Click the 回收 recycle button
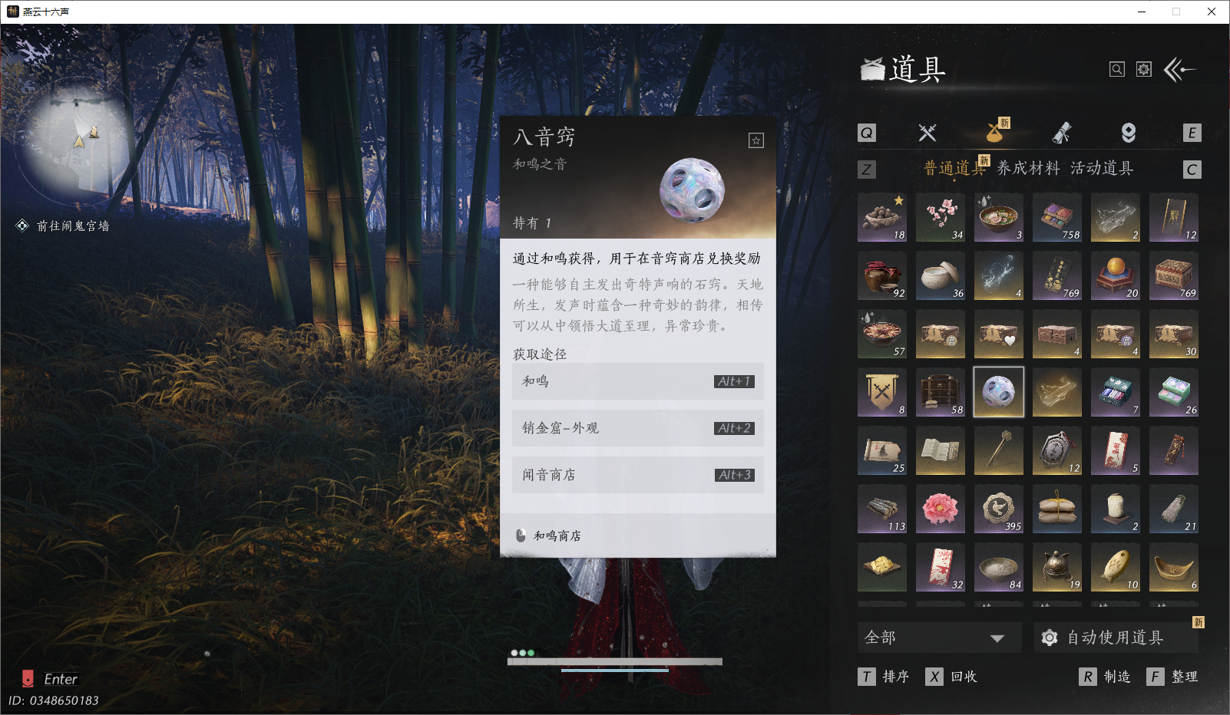 coord(951,677)
